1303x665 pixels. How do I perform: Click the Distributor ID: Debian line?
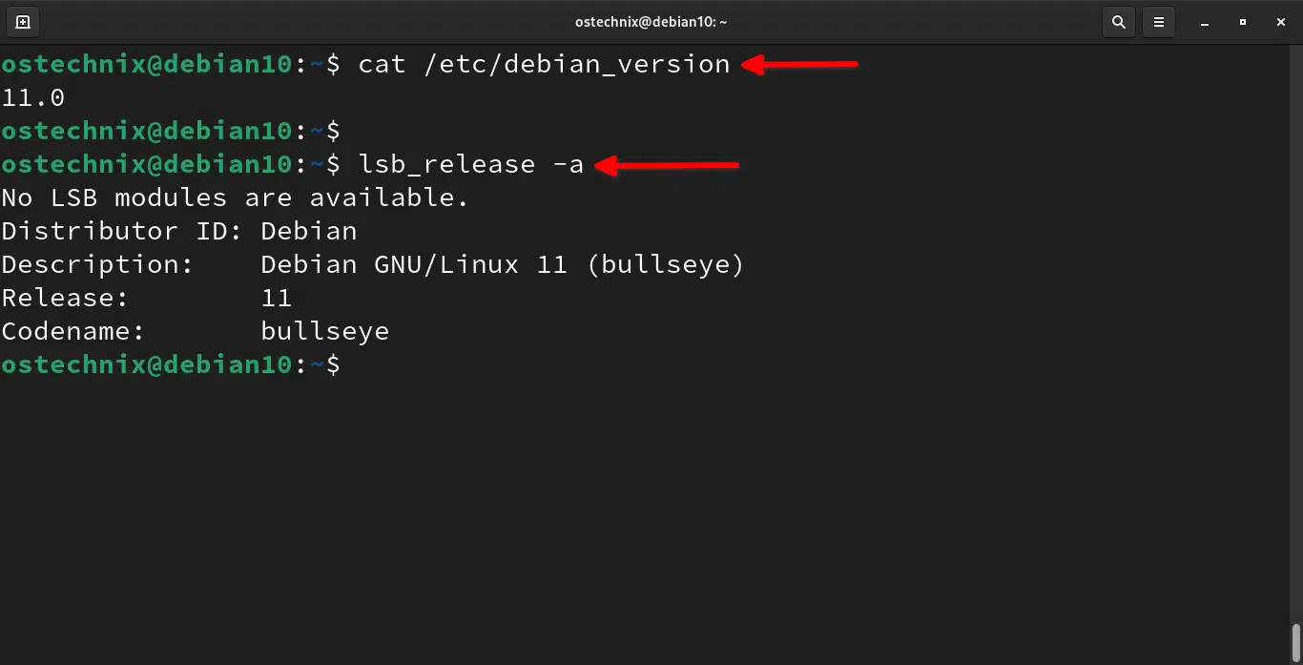point(179,231)
